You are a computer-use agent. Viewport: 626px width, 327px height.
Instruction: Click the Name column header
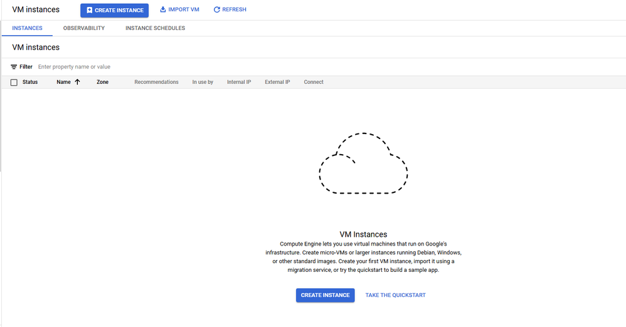click(x=63, y=82)
